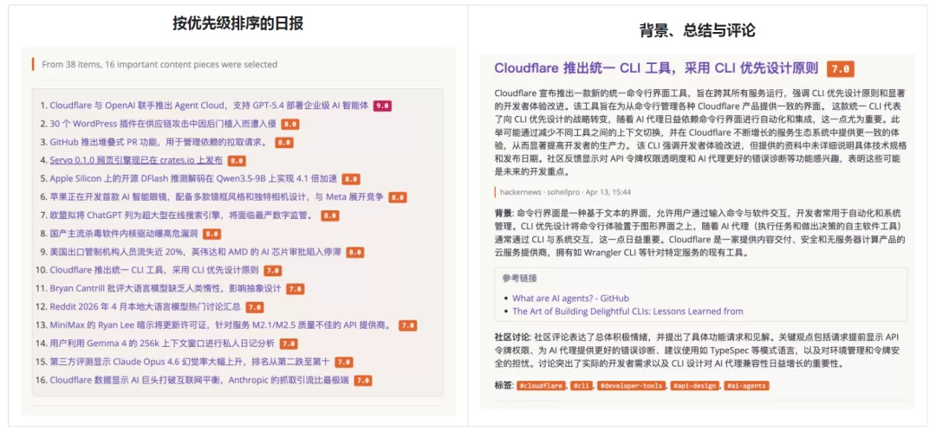Click the article title Cloudflare 推出统一 CLI 工具
The image size is (936, 437).
point(656,68)
